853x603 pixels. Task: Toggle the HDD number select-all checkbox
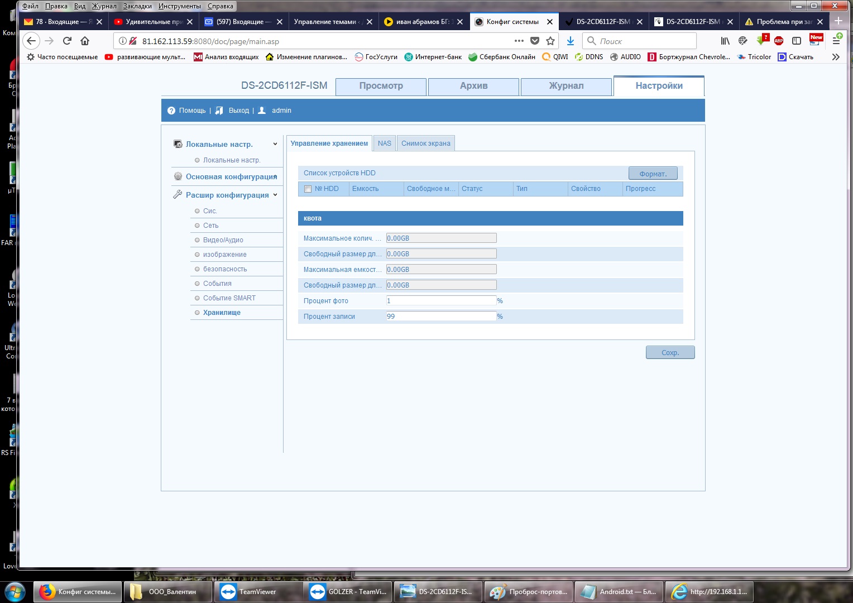tap(308, 189)
